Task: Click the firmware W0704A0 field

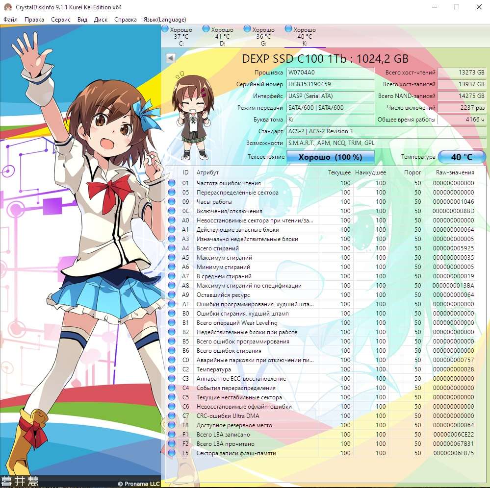Action: coord(330,73)
